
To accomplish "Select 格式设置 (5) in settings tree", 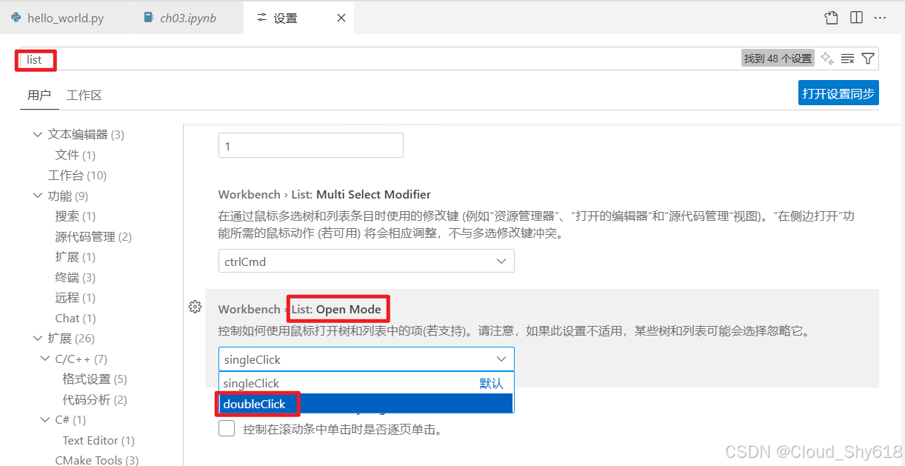I will [x=95, y=379].
